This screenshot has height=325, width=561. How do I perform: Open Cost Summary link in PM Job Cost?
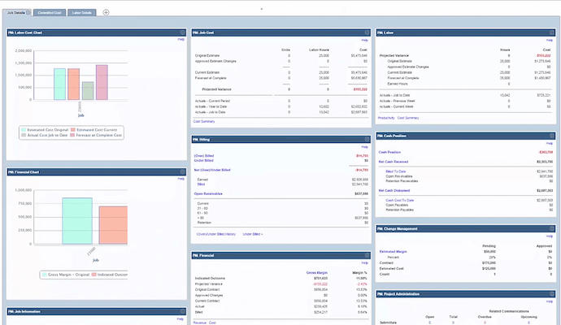[x=204, y=122]
